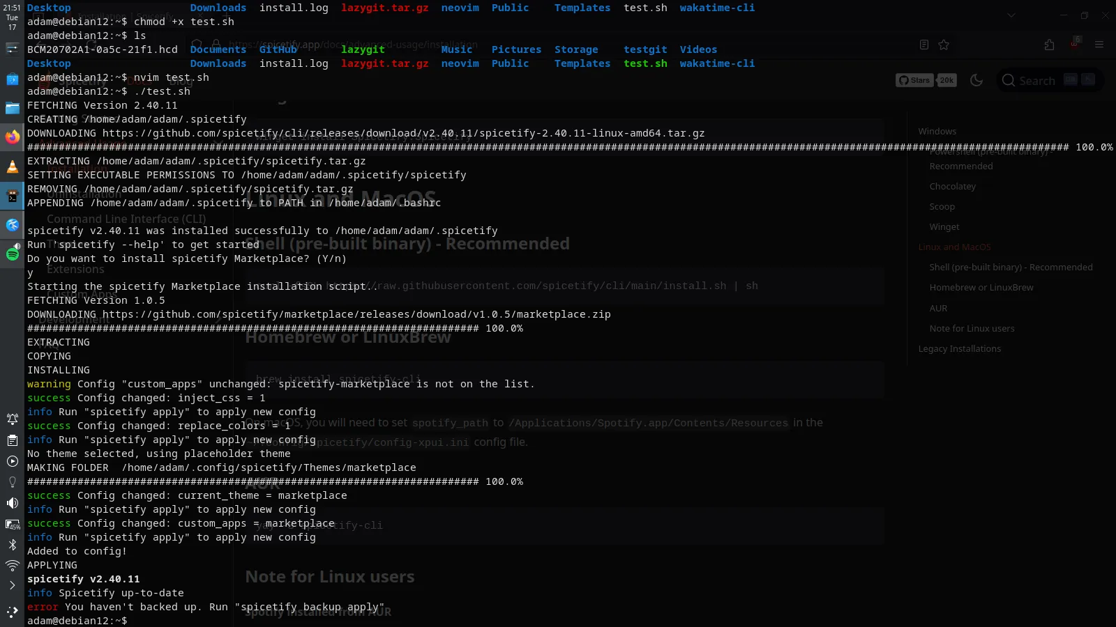Click 'Added to config!' line in terminal
Image resolution: width=1116 pixels, height=627 pixels.
(77, 551)
